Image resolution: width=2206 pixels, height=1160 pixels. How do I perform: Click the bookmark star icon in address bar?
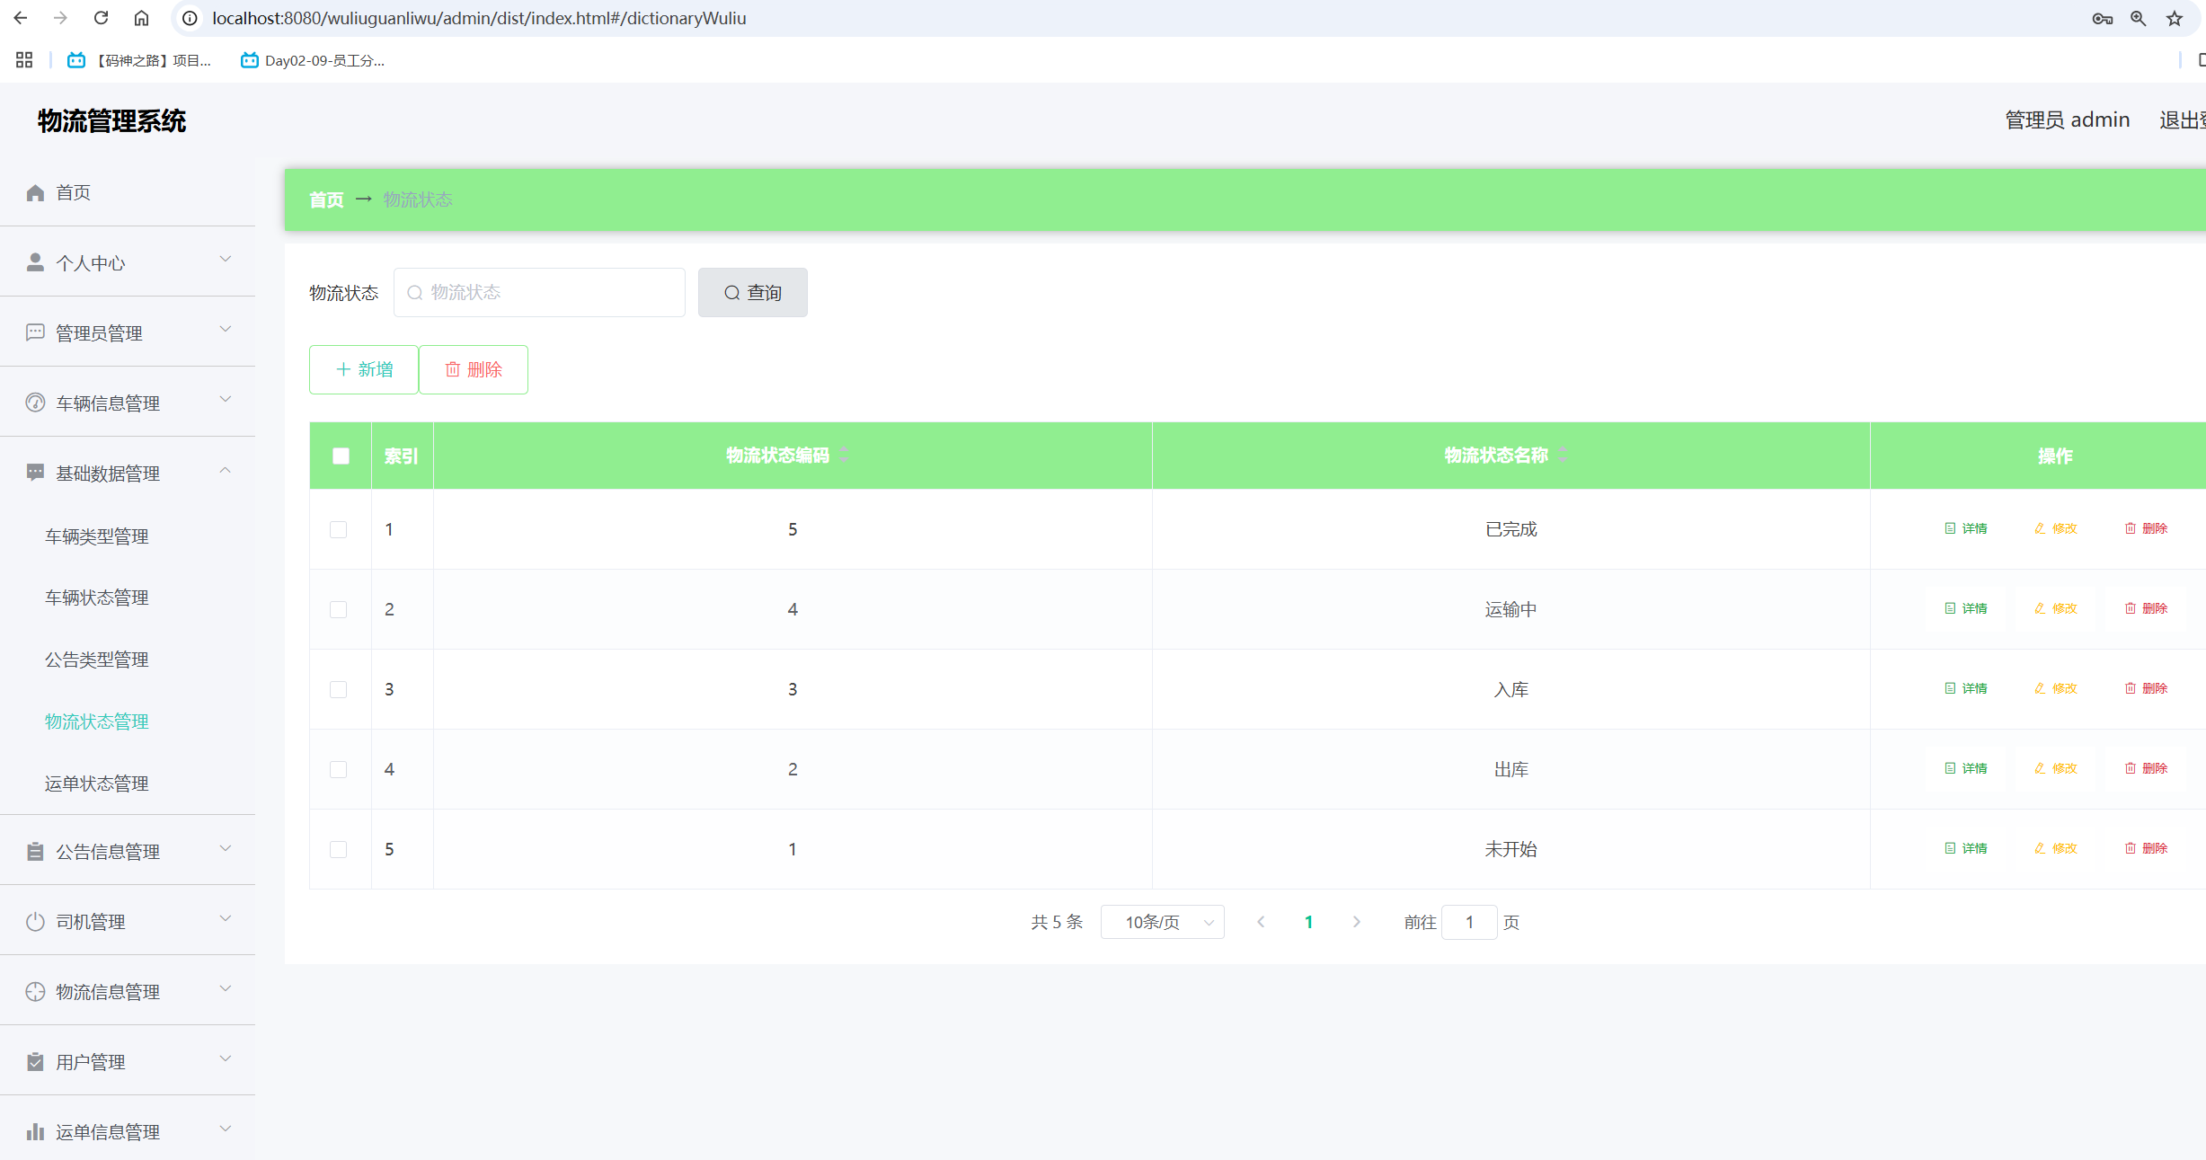[x=2174, y=18]
